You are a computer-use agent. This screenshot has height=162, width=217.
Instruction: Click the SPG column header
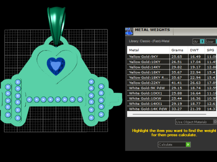211,50
